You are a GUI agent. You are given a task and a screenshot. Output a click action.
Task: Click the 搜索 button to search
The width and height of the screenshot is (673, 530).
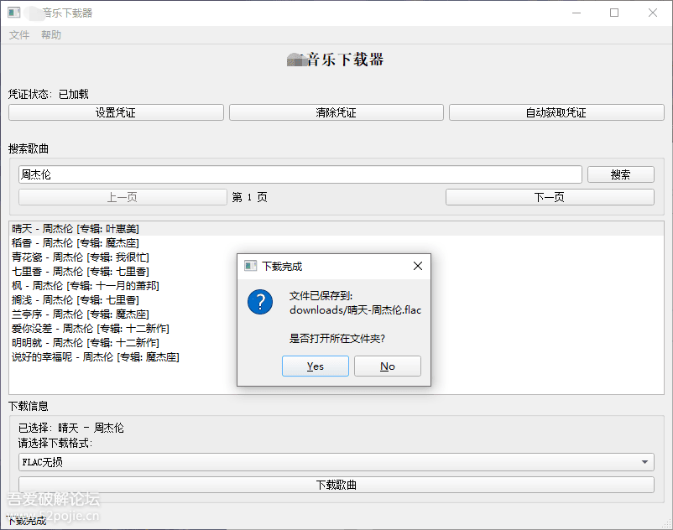click(621, 174)
